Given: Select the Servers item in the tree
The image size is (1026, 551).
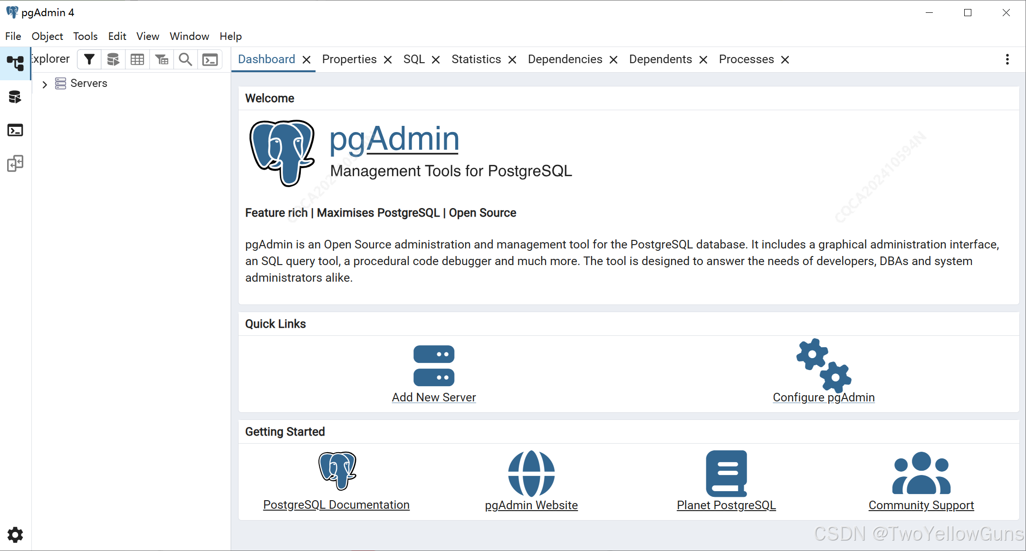Looking at the screenshot, I should 89,84.
